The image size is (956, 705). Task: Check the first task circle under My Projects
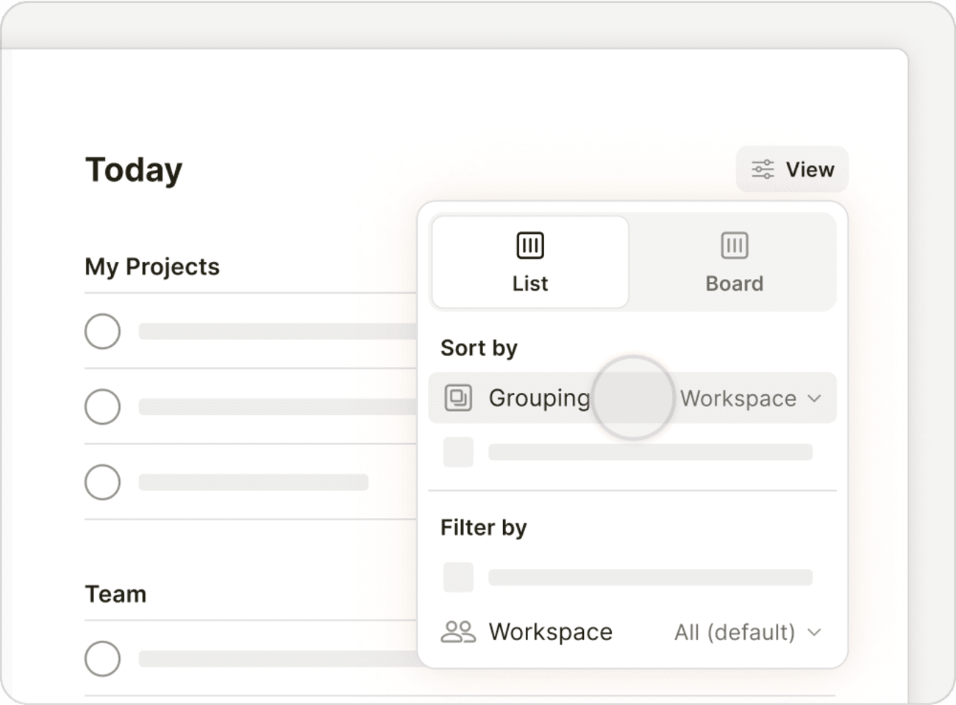click(102, 331)
